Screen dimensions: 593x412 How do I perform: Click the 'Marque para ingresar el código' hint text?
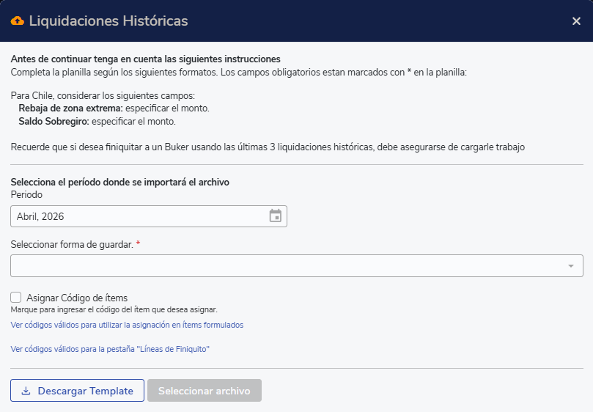point(114,309)
